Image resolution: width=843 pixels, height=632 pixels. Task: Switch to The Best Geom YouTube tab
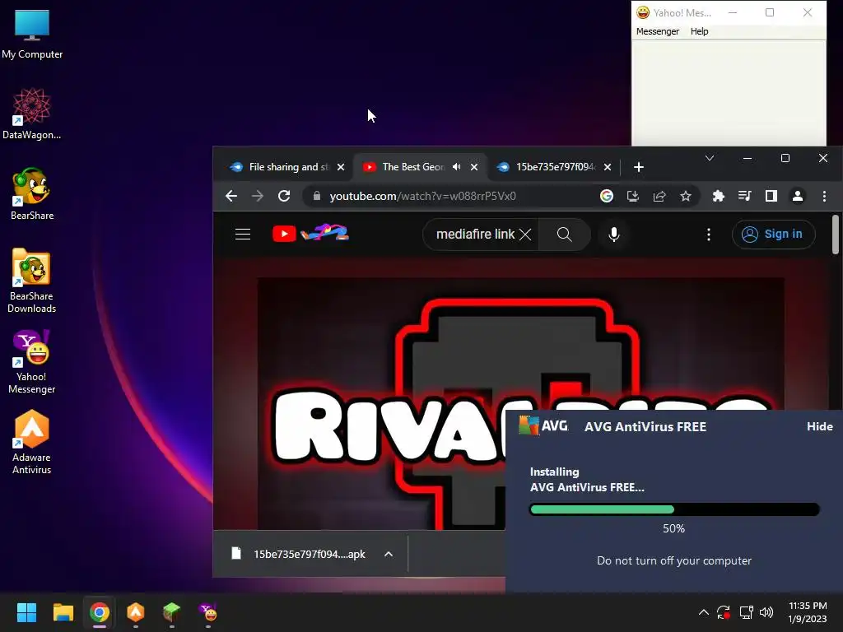[421, 167]
